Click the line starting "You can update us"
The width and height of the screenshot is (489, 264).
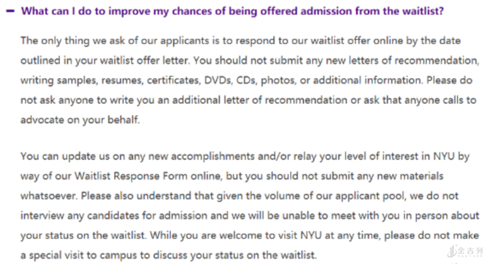tap(249, 157)
